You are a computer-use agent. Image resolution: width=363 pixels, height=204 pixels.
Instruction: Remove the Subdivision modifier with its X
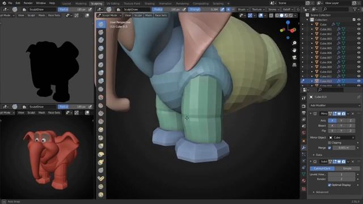pos(353,161)
